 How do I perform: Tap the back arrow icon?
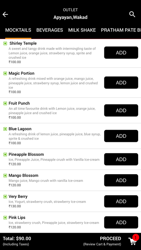pyautogui.click(x=5, y=14)
